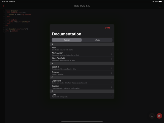This screenshot has width=164, height=123.
Task: Open the Alert documentation entry
Action: [x=82, y=48]
